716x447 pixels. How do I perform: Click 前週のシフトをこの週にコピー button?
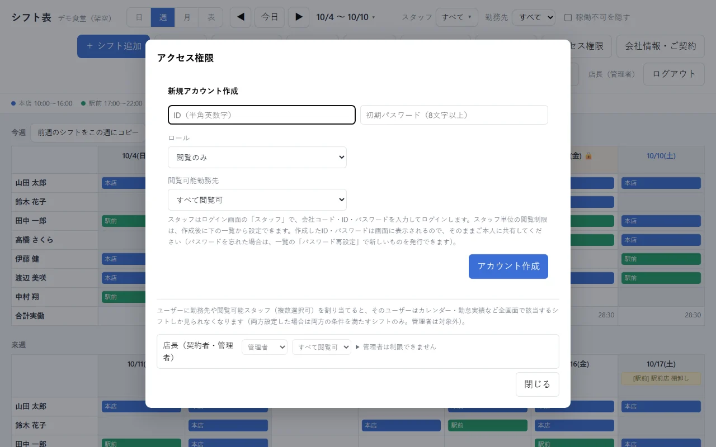point(88,132)
